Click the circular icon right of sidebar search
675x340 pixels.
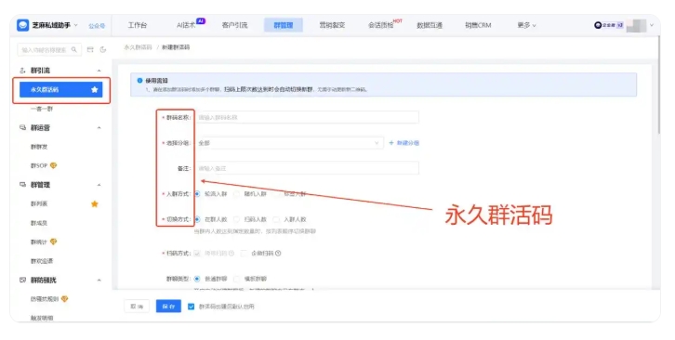click(103, 50)
